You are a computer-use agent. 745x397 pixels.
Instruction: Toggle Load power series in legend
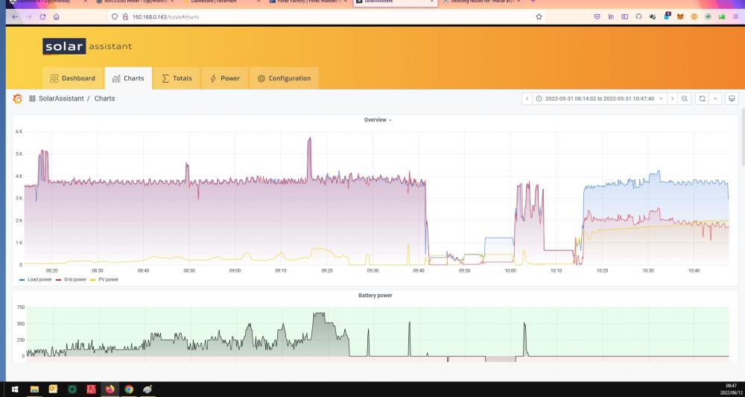click(x=36, y=280)
